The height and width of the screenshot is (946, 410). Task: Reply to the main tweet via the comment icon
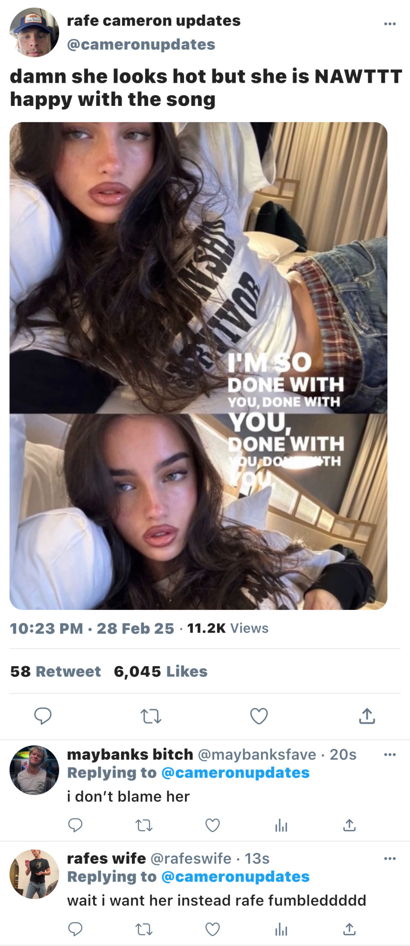click(43, 715)
